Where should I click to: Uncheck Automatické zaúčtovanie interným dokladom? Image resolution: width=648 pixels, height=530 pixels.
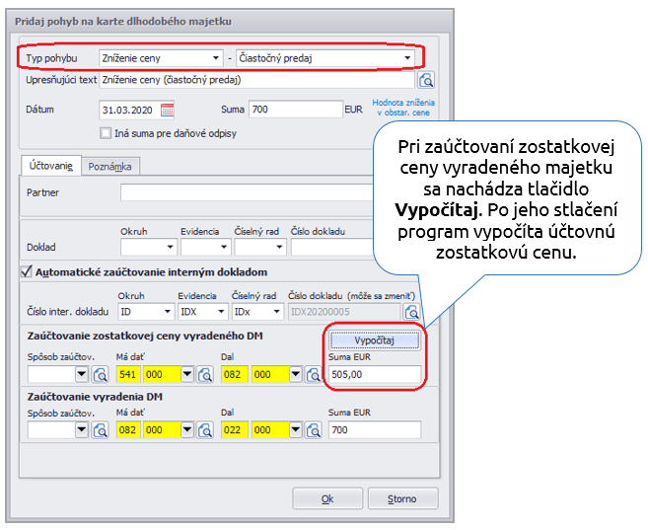click(x=26, y=271)
